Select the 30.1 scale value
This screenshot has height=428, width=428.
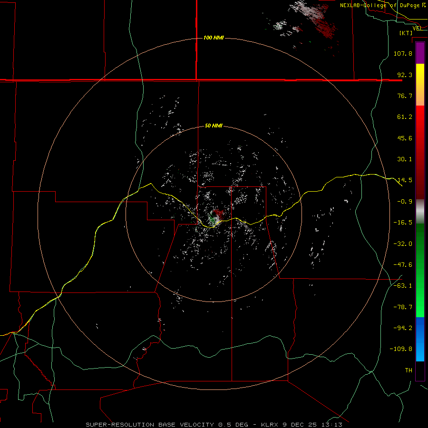(x=405, y=159)
